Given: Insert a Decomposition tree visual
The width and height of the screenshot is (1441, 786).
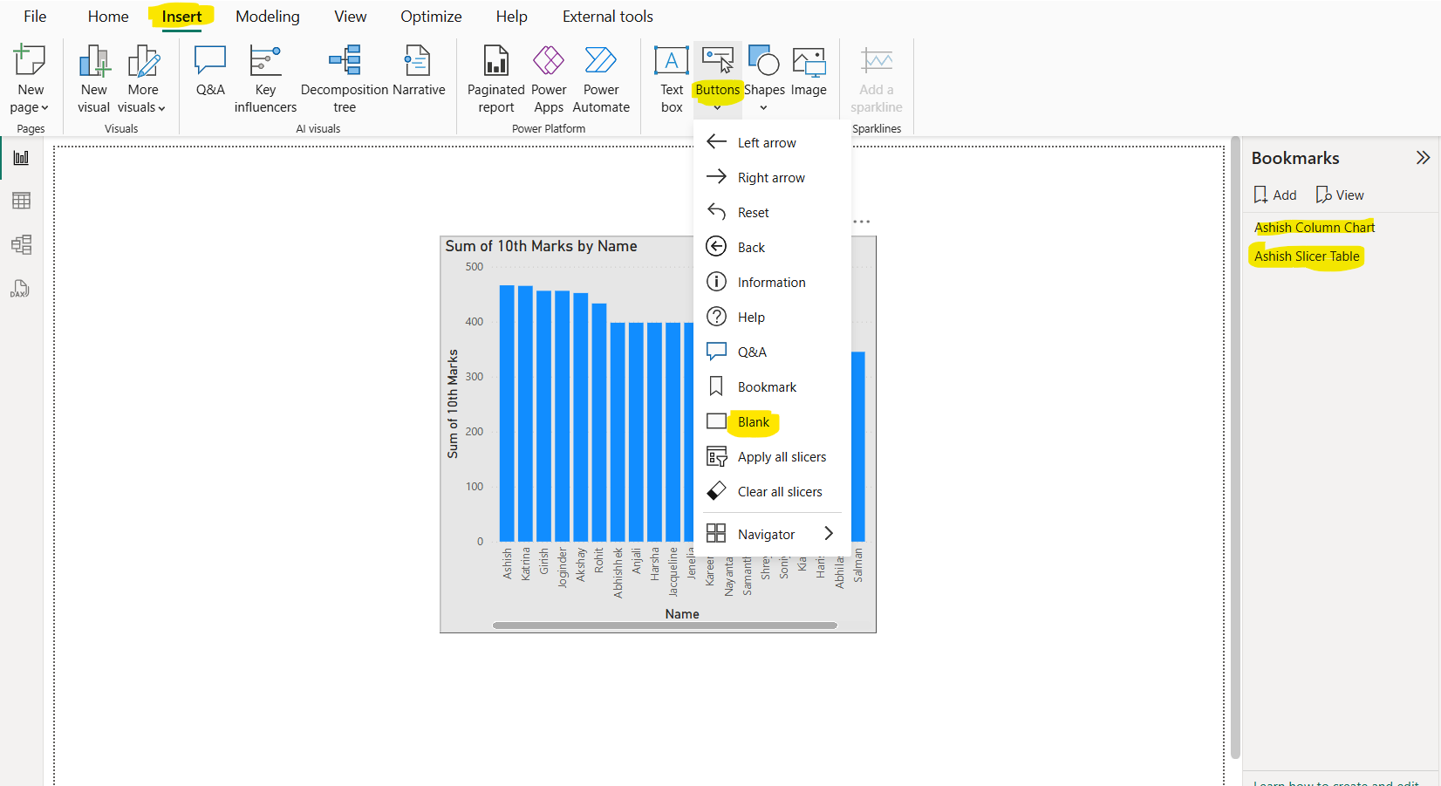Looking at the screenshot, I should (x=345, y=79).
